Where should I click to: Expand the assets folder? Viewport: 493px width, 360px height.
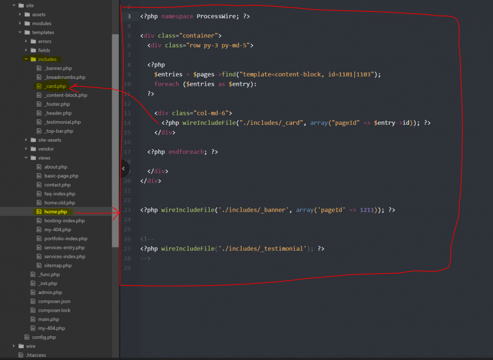coord(20,14)
